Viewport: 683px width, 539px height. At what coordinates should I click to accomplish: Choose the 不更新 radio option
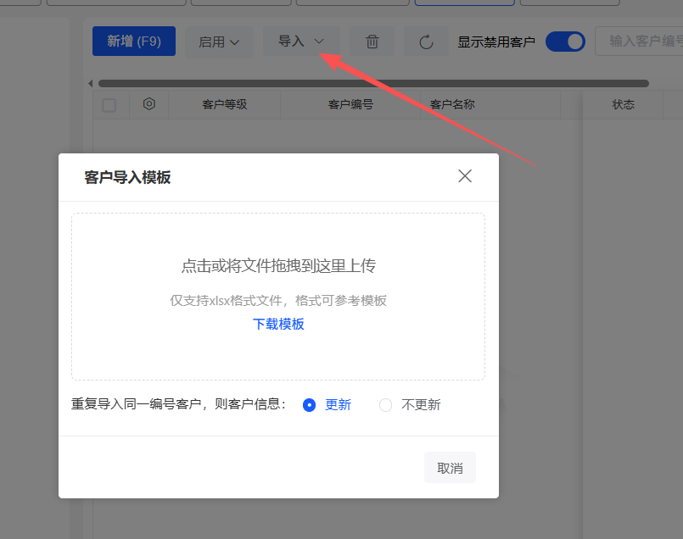point(386,405)
